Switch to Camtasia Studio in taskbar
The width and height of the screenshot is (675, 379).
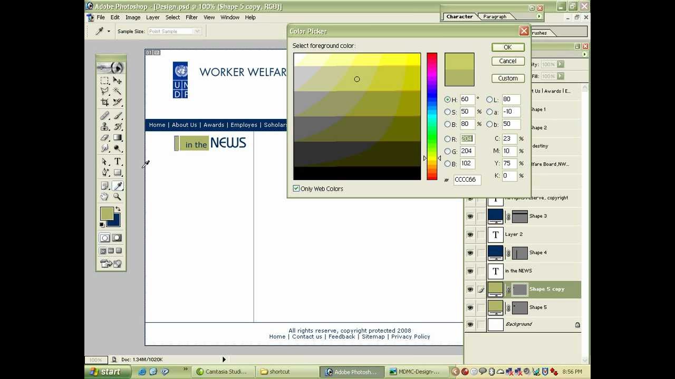coord(222,372)
